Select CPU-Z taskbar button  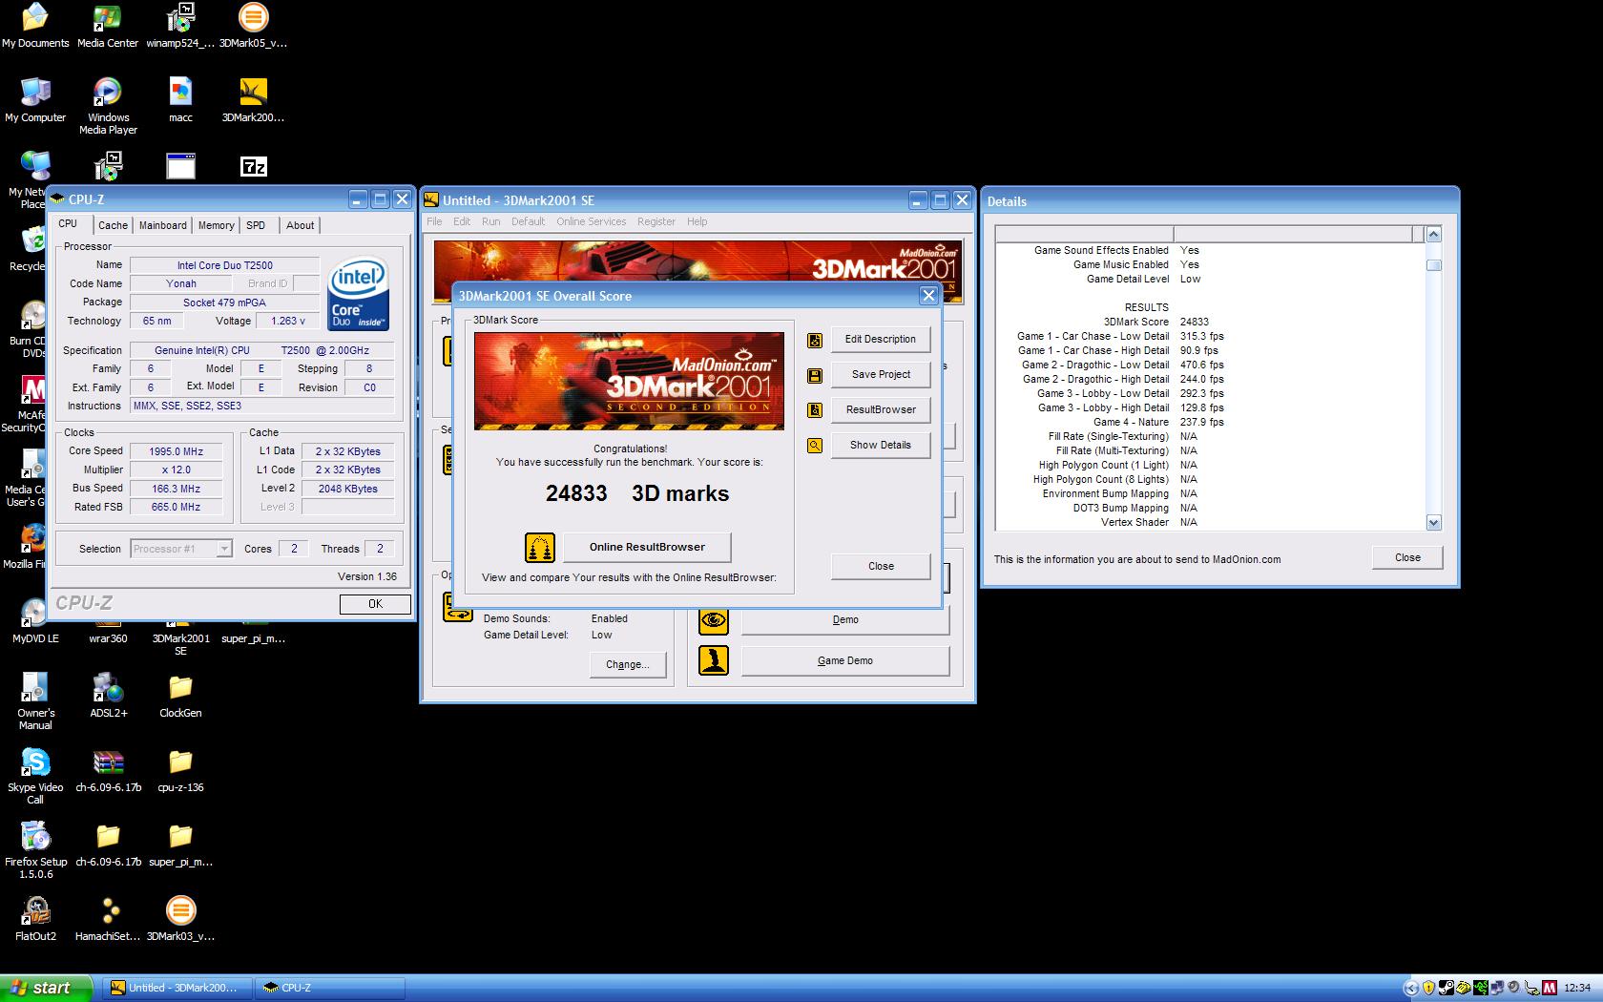[x=330, y=988]
